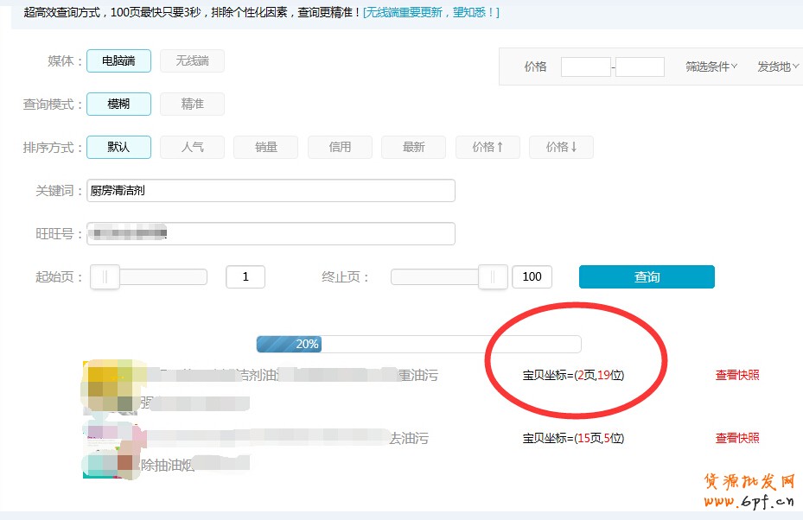Sort by ascending price 价格↑
Screen dimensions: 803x520
(487, 147)
